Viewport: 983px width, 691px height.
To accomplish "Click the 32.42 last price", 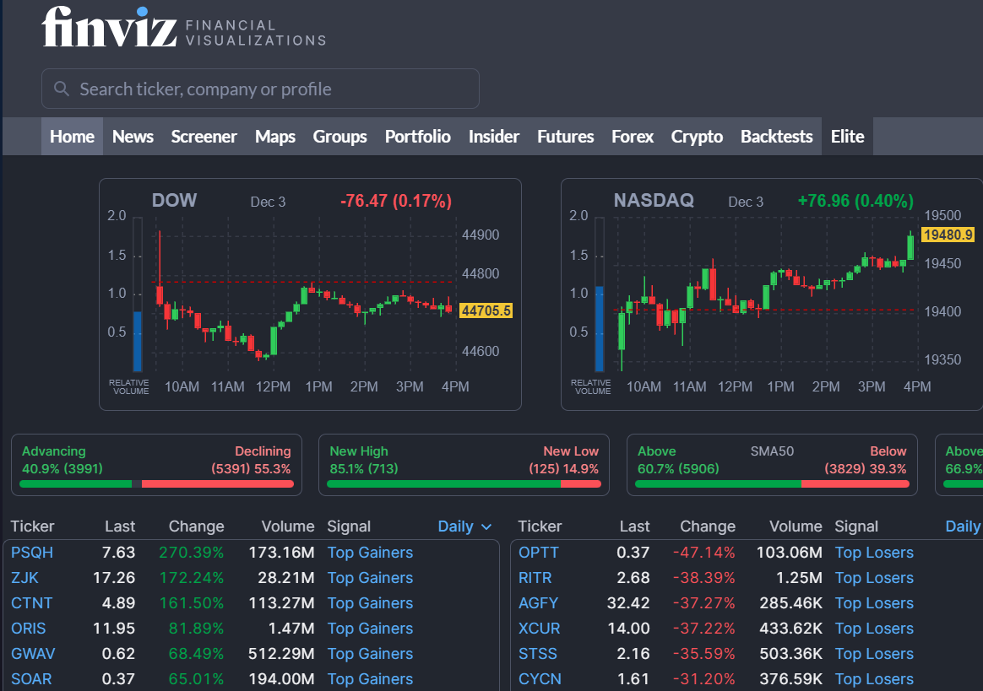I will [x=628, y=602].
